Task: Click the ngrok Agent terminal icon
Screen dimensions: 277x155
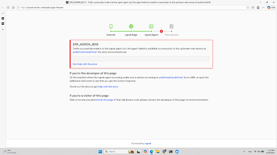Action: (x=151, y=26)
